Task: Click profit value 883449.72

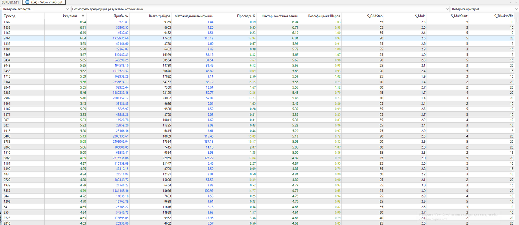Action: pyautogui.click(x=121, y=180)
